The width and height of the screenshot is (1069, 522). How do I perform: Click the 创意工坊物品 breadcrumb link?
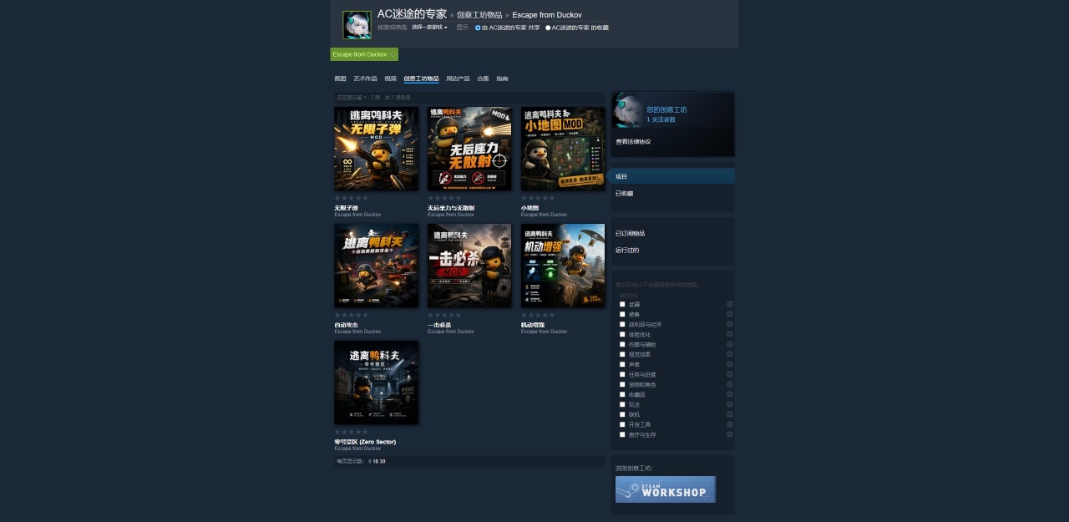480,15
